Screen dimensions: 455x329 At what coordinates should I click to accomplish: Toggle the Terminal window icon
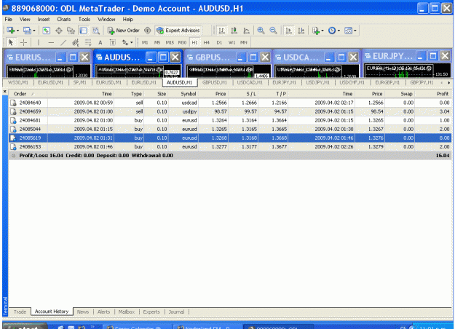84,31
